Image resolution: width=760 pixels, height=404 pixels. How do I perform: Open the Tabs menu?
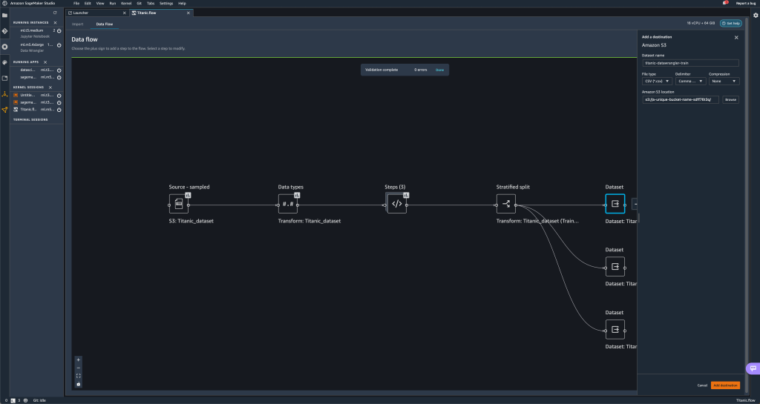(150, 4)
